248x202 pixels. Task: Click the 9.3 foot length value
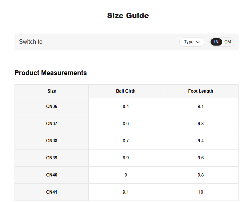(200, 124)
